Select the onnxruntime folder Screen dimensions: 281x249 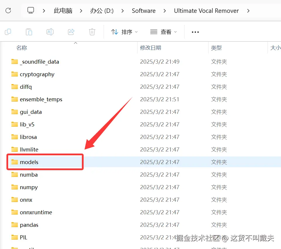(x=36, y=212)
